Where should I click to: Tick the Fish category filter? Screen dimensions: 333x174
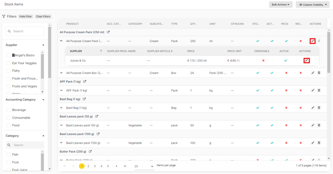[x=9, y=155]
